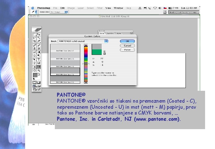Screen dimensions: 215x149
Task: Select the Hand tool
Action: [x=34, y=70]
